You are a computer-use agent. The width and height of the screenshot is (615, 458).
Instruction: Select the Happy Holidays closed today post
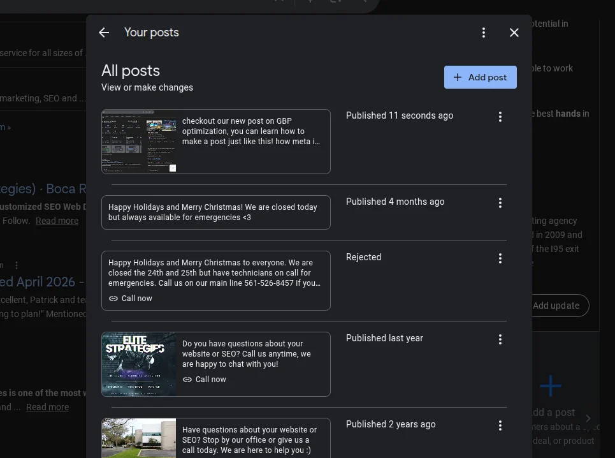(x=215, y=212)
